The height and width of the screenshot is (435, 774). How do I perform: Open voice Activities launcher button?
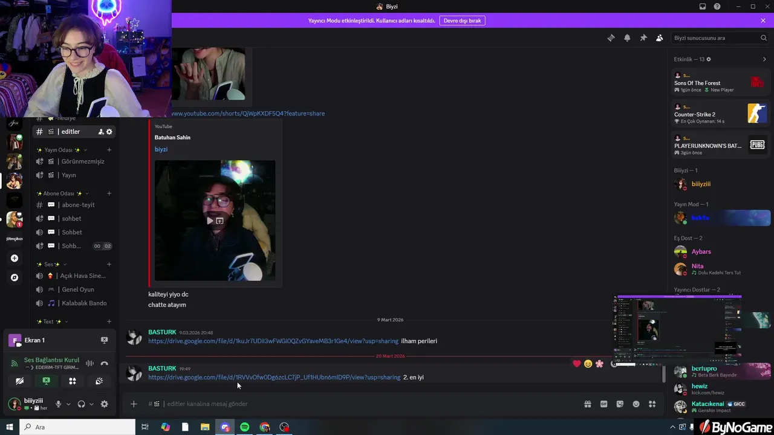pos(73,381)
